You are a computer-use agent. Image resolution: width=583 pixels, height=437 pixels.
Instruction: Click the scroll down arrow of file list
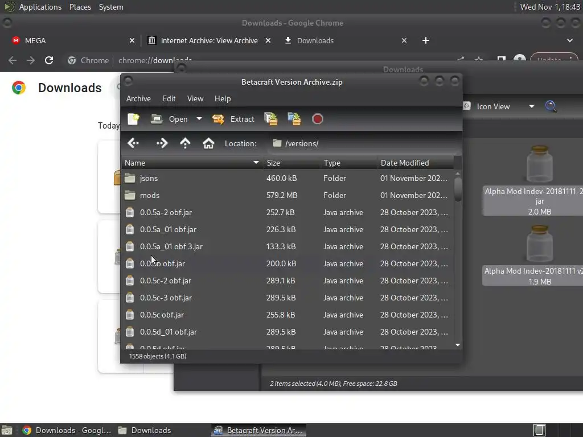(x=458, y=345)
